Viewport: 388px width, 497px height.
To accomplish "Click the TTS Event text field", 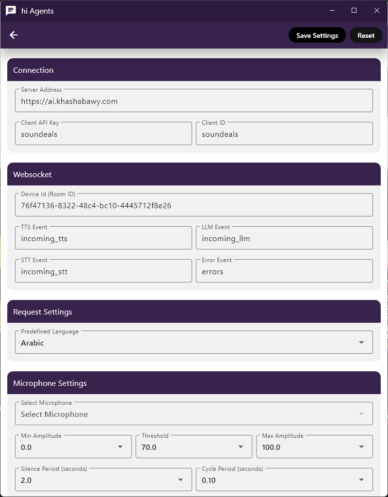I will click(103, 238).
